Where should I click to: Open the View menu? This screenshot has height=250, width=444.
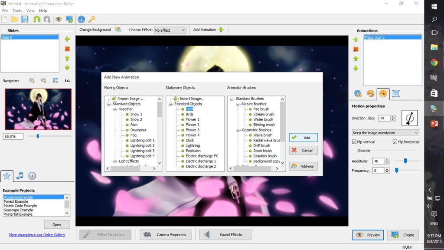30,11
